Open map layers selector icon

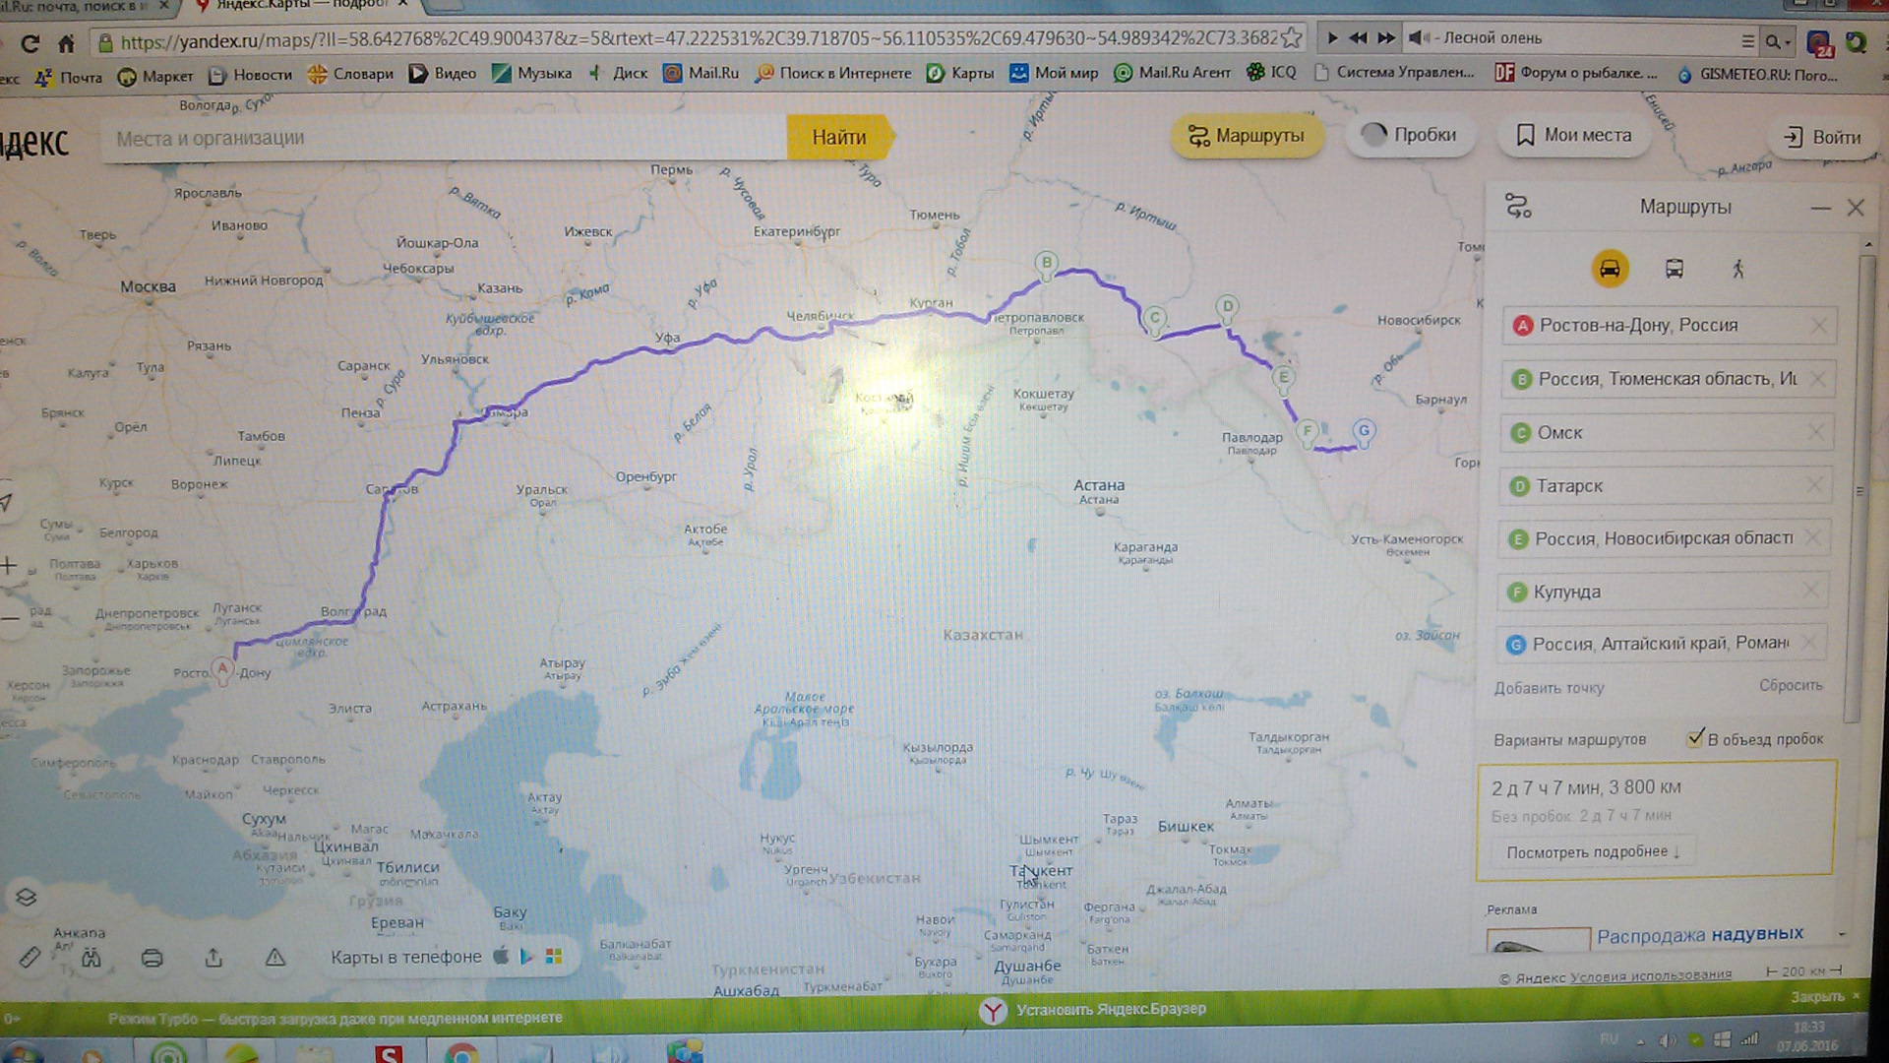[x=27, y=897]
